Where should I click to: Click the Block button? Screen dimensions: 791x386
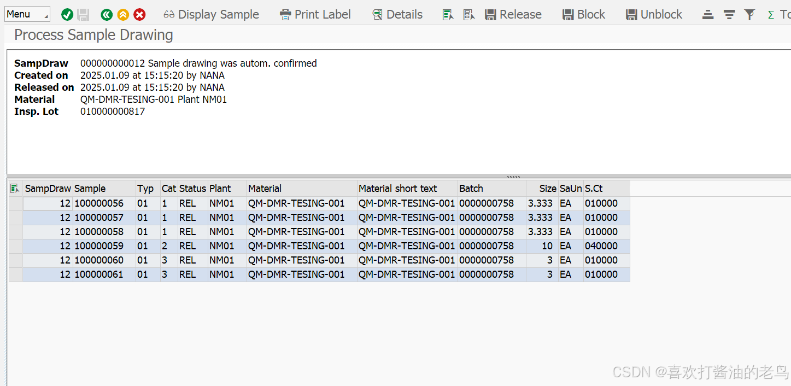pyautogui.click(x=583, y=14)
